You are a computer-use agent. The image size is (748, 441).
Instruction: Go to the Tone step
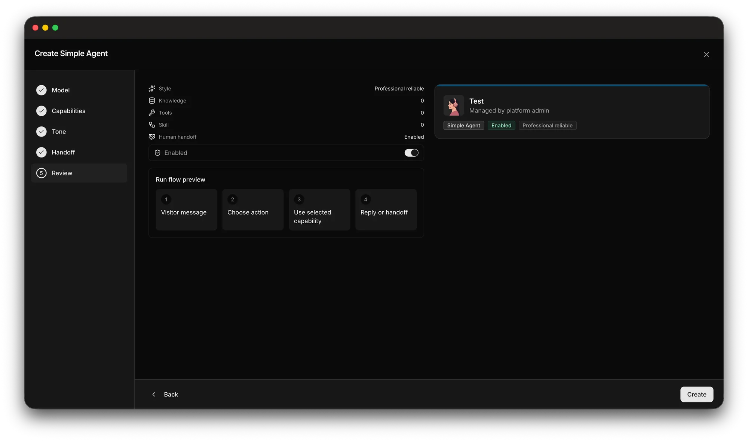pyautogui.click(x=79, y=132)
